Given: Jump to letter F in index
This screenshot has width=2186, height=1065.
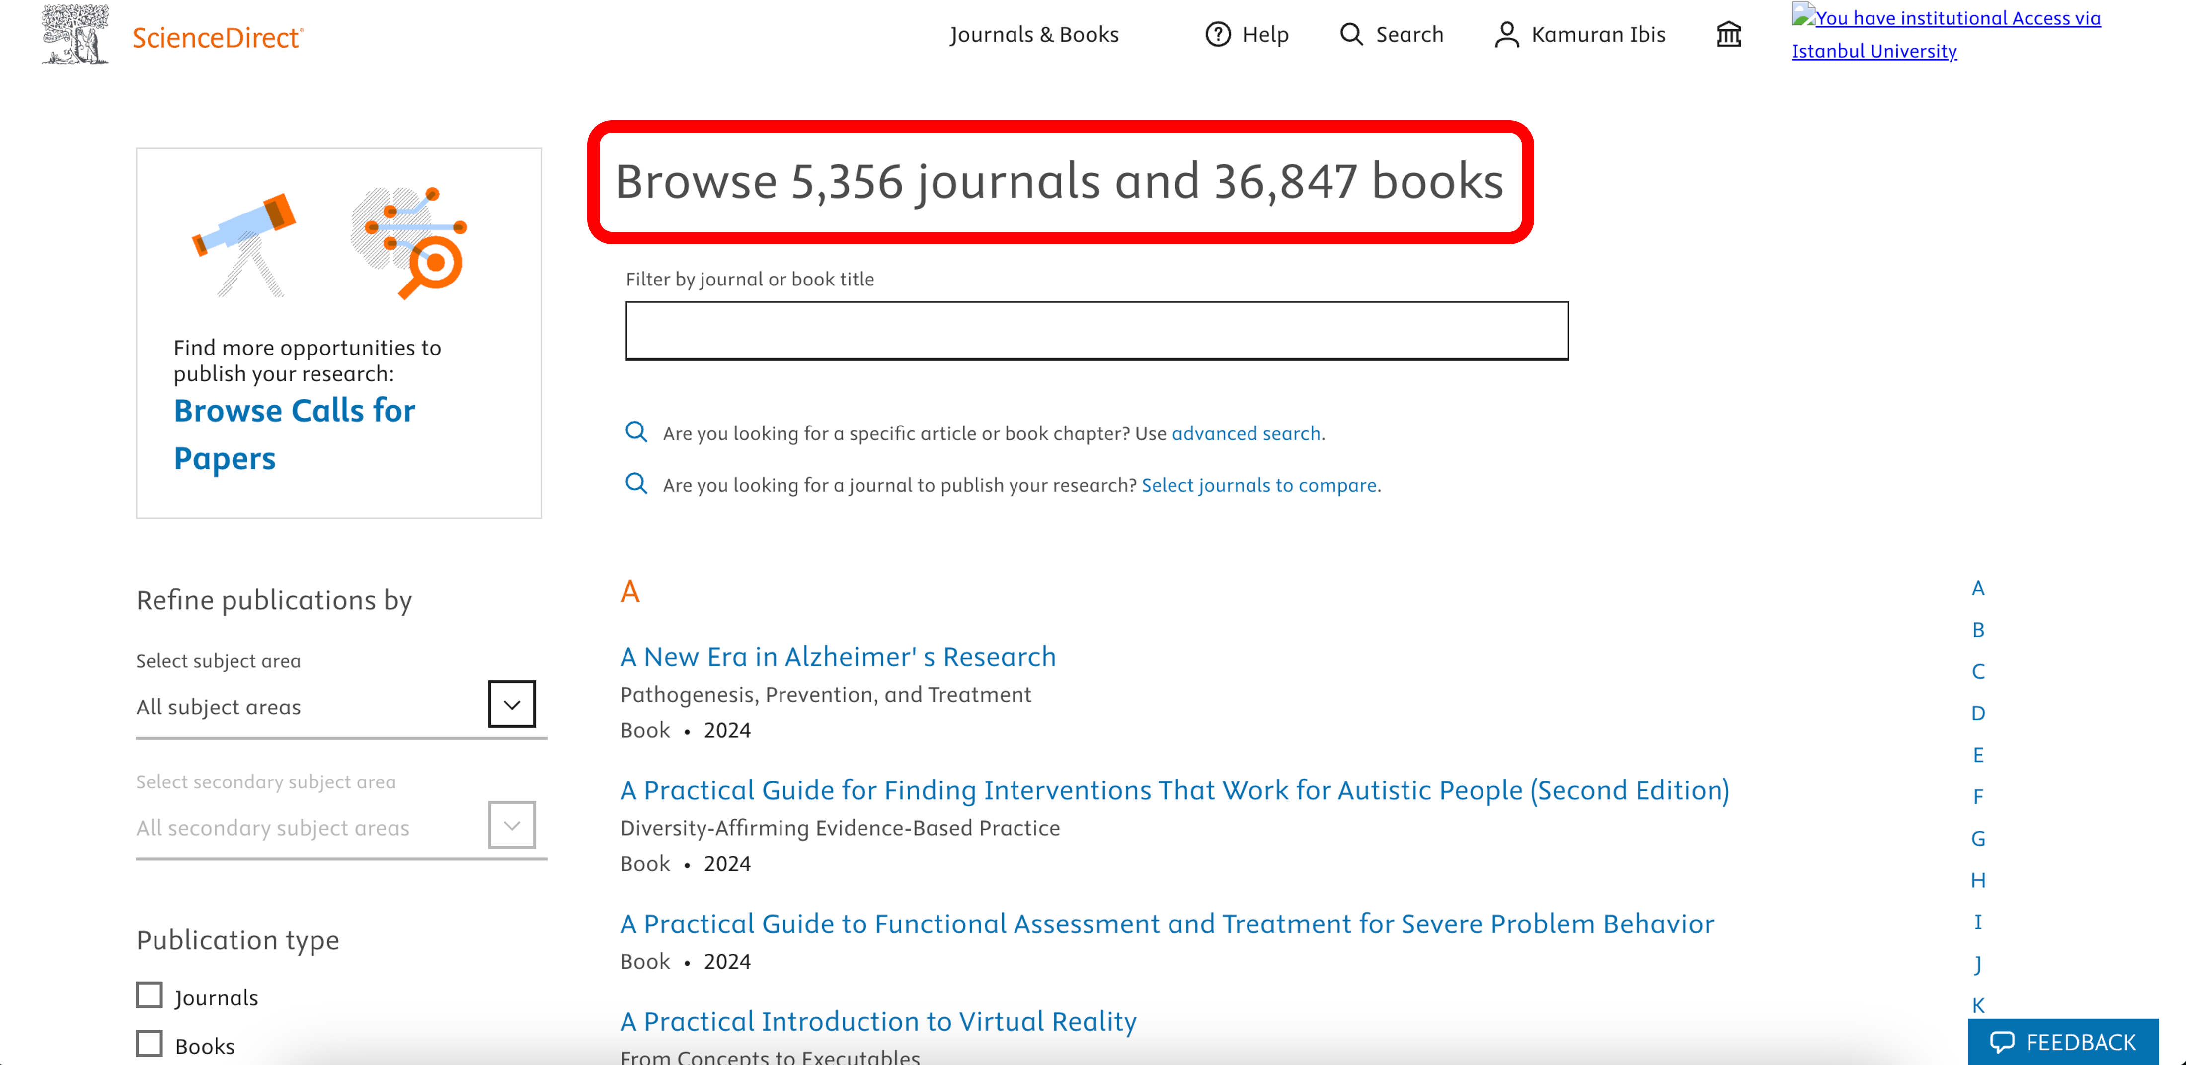Looking at the screenshot, I should (1978, 796).
